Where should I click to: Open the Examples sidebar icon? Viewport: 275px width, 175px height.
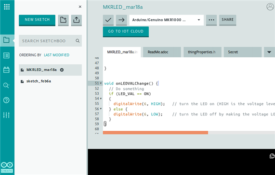tap(6, 56)
